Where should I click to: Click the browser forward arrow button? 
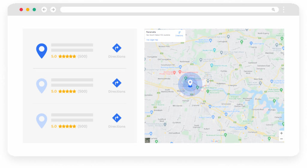53,9
